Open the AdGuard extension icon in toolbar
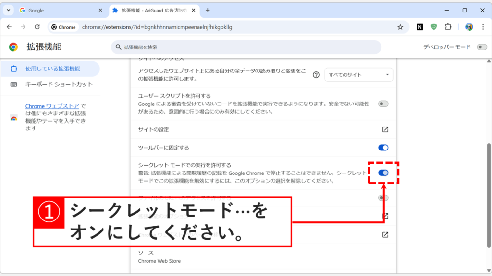The height and width of the screenshot is (276, 492). coord(434,27)
